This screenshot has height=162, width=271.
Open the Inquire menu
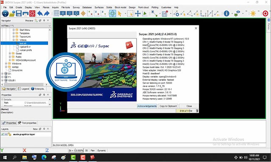click(55, 8)
